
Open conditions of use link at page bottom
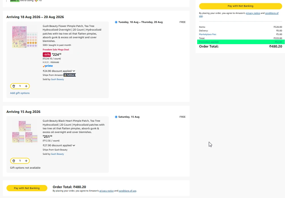(x=127, y=191)
